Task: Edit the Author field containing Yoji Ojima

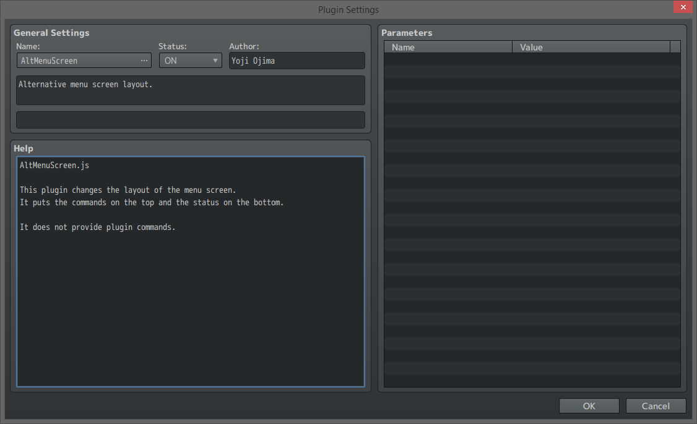Action: [x=297, y=60]
